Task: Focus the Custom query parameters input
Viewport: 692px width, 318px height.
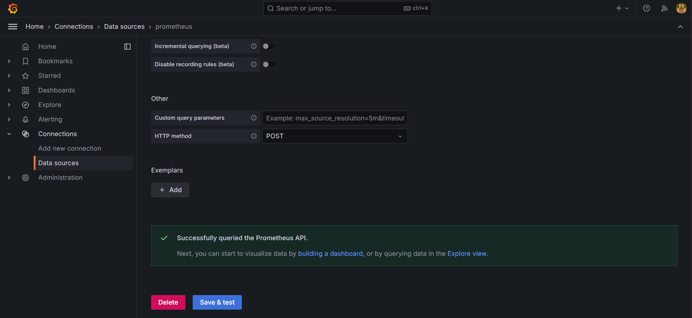Action: click(335, 118)
